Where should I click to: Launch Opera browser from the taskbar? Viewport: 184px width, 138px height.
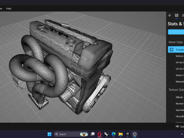[99, 134]
